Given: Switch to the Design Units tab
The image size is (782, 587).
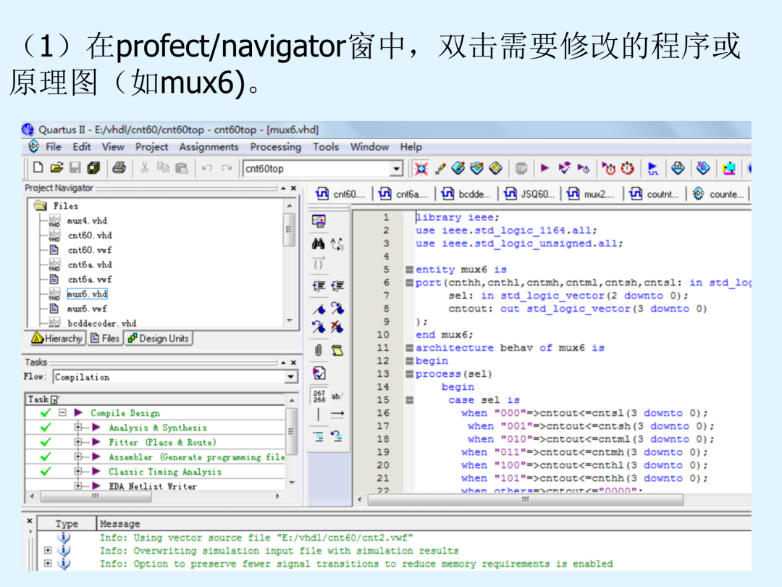Looking at the screenshot, I should (x=159, y=338).
